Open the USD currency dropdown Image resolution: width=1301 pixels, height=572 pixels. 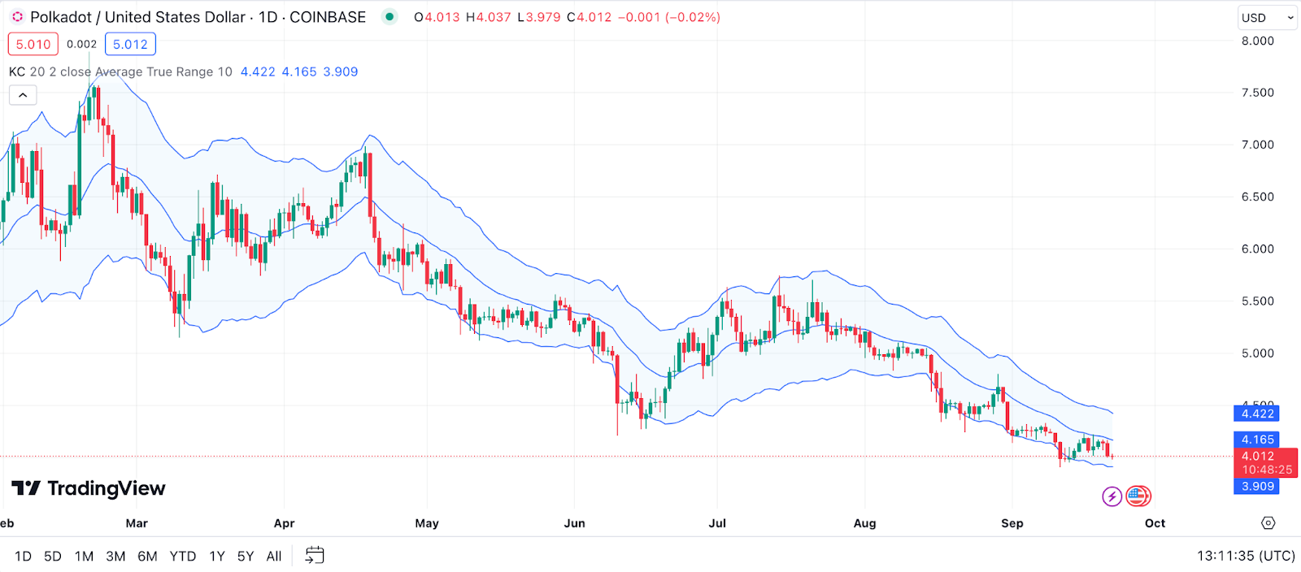(x=1267, y=17)
